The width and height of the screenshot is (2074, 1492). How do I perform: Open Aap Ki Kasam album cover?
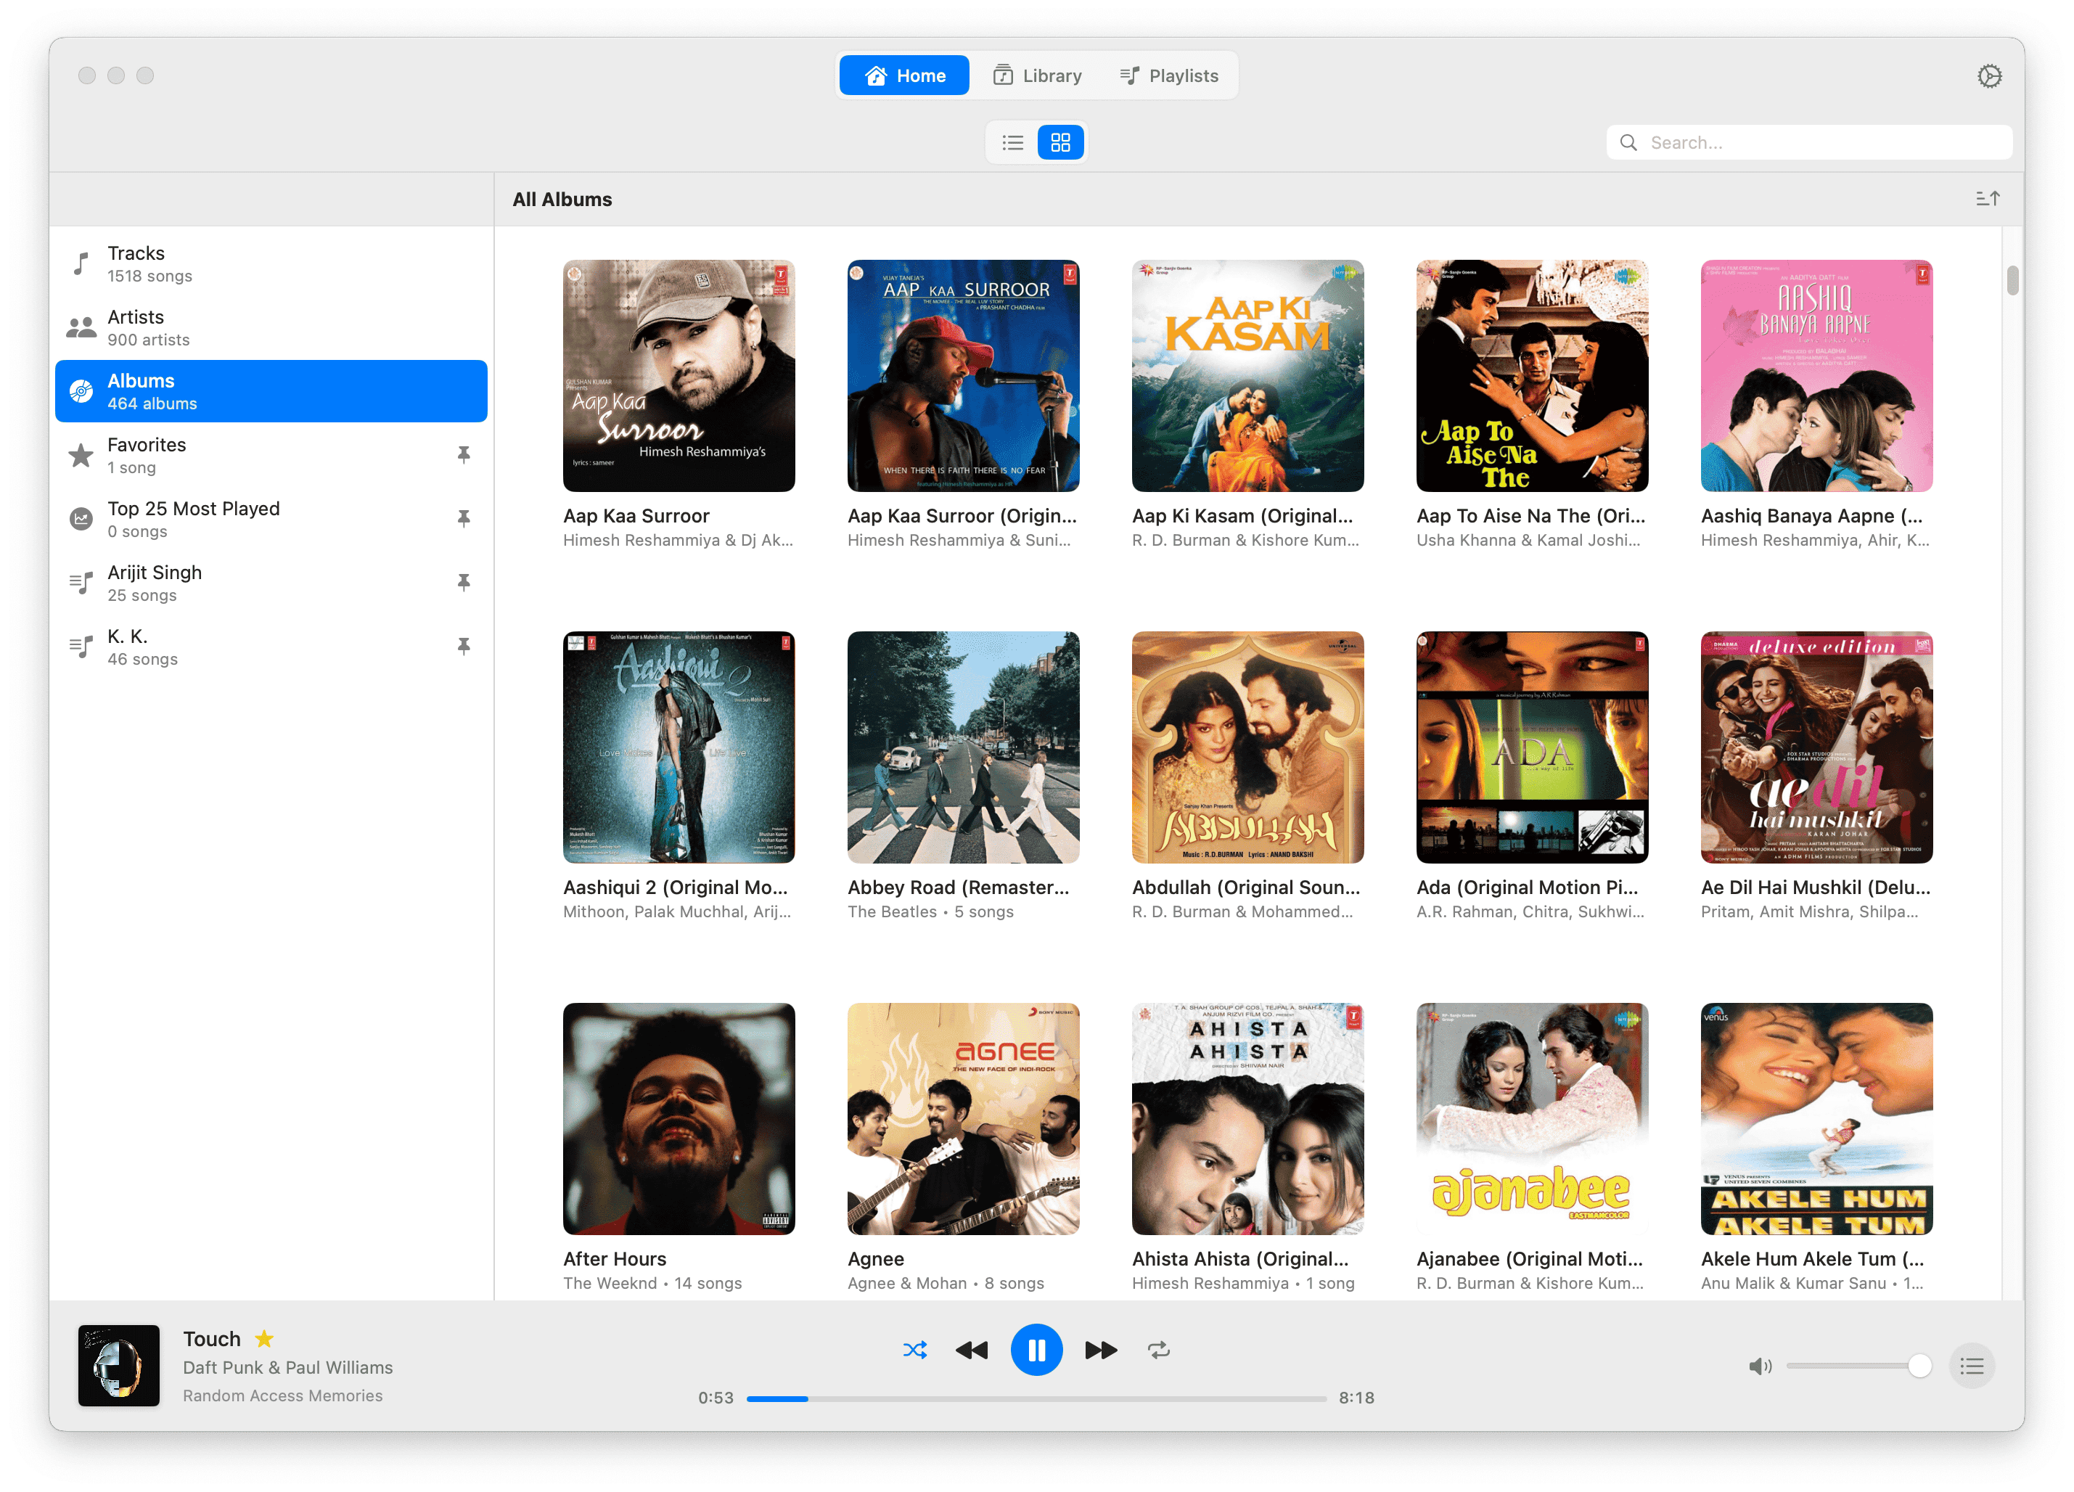coord(1247,376)
